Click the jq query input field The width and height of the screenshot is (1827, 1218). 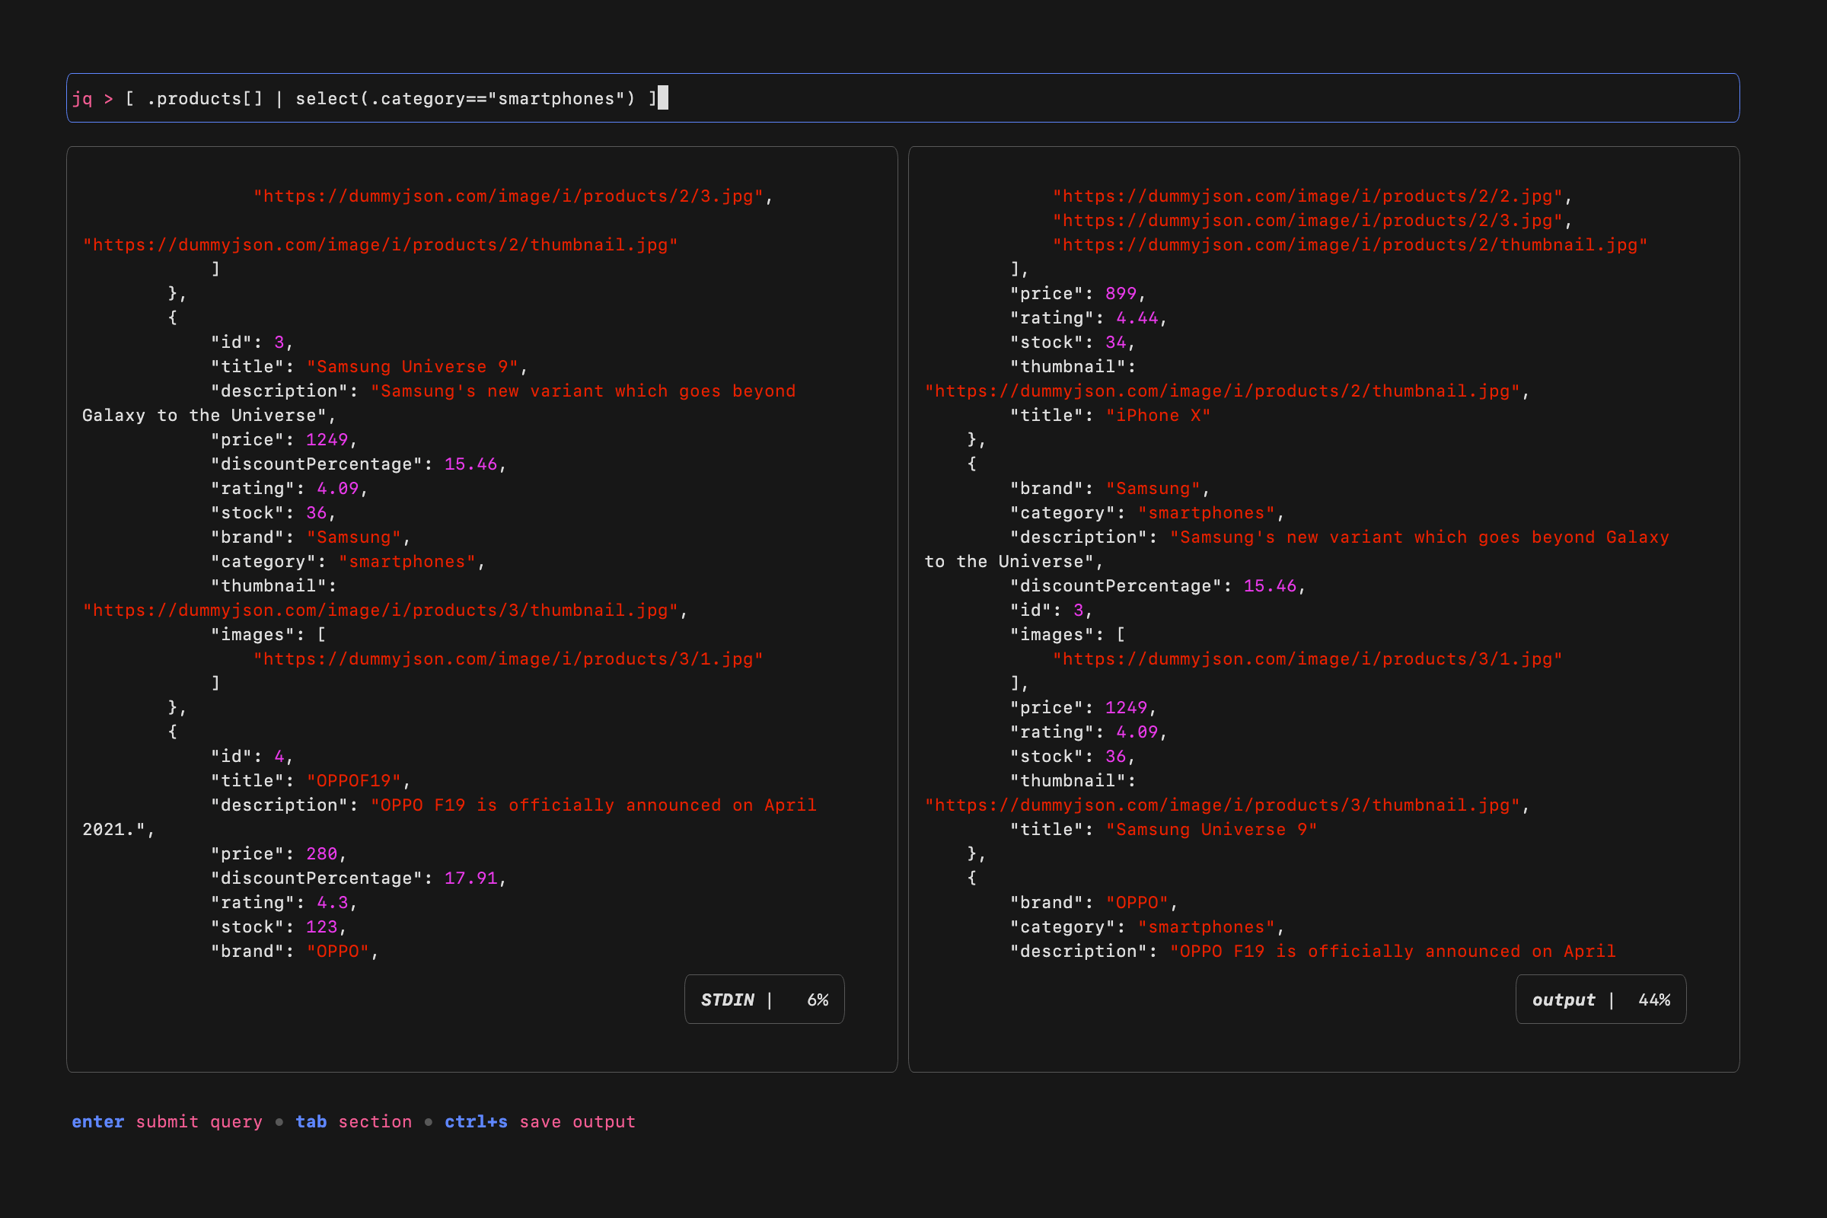tap(903, 98)
